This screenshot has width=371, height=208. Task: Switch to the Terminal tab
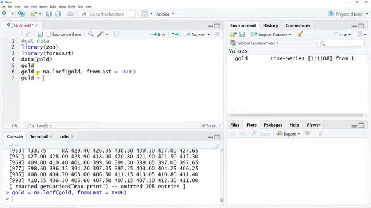coord(39,136)
